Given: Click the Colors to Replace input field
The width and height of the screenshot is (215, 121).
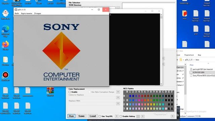Looking at the screenshot, I should 92,97.
